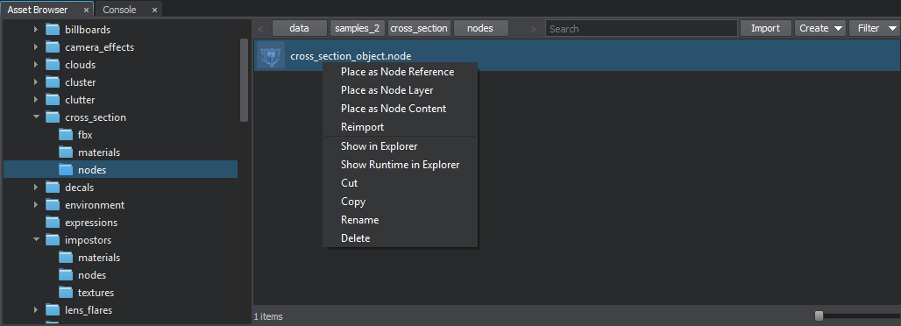901x326 pixels.
Task: Click the thumbnail size slider handle
Action: 819,315
